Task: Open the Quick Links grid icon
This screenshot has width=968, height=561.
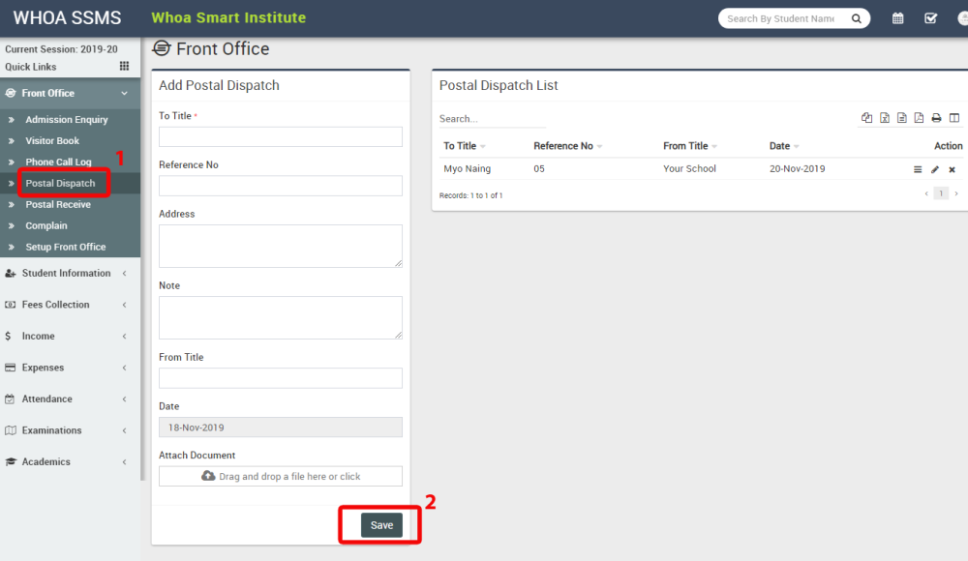Action: pos(125,67)
